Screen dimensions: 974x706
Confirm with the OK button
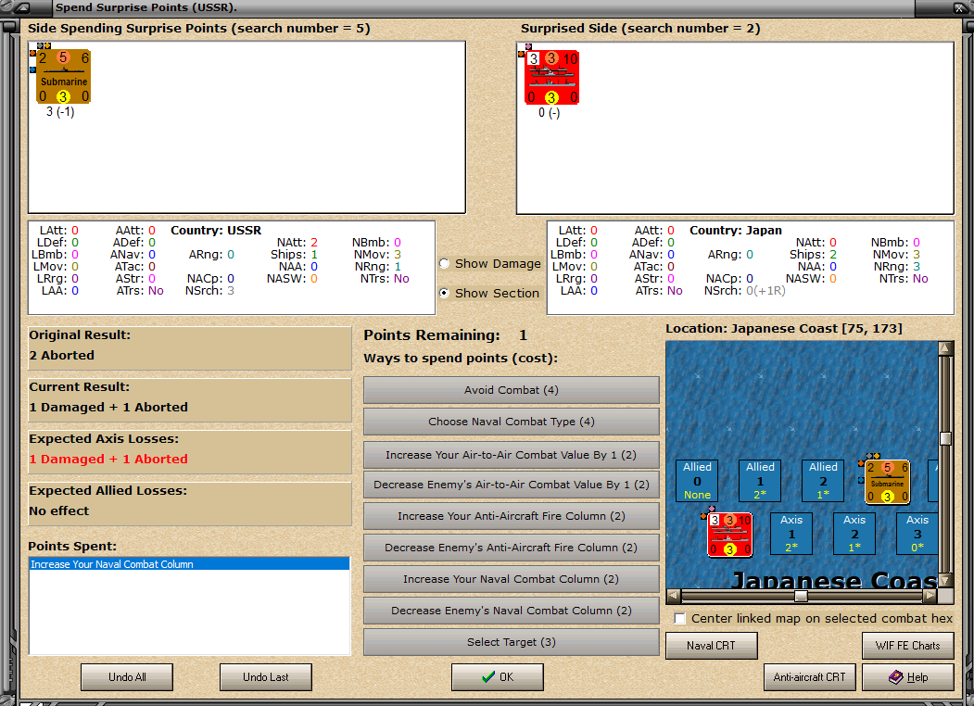[x=498, y=677]
